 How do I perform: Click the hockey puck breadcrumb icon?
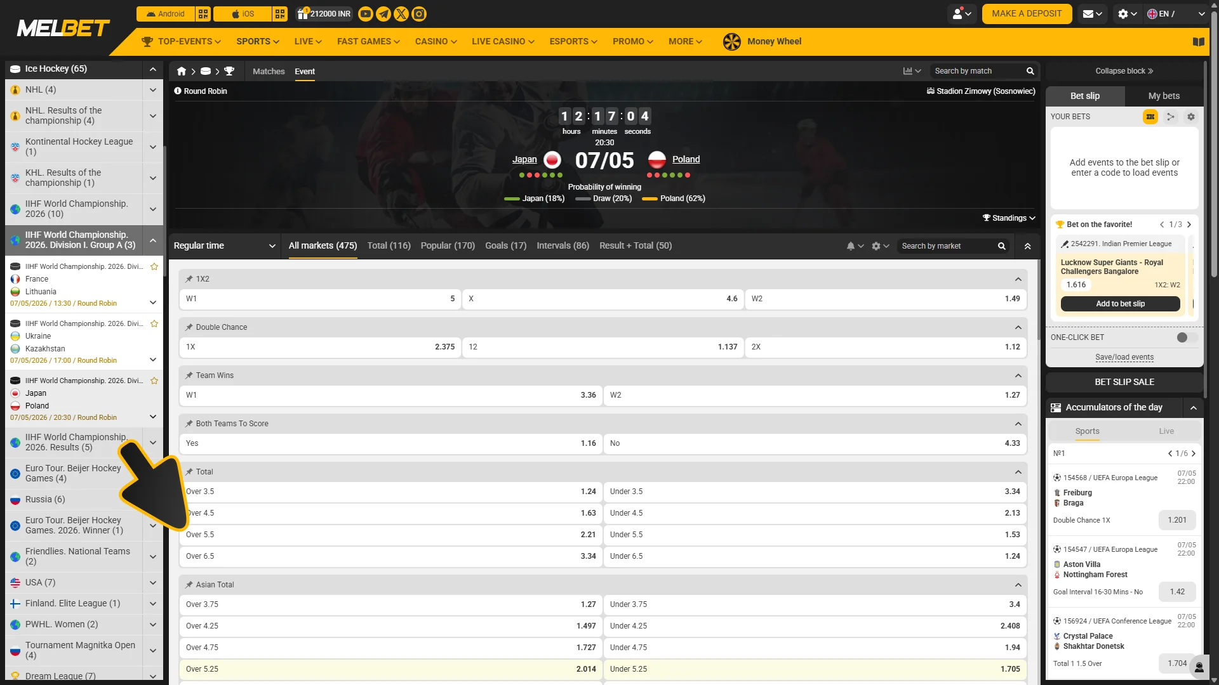pos(206,71)
